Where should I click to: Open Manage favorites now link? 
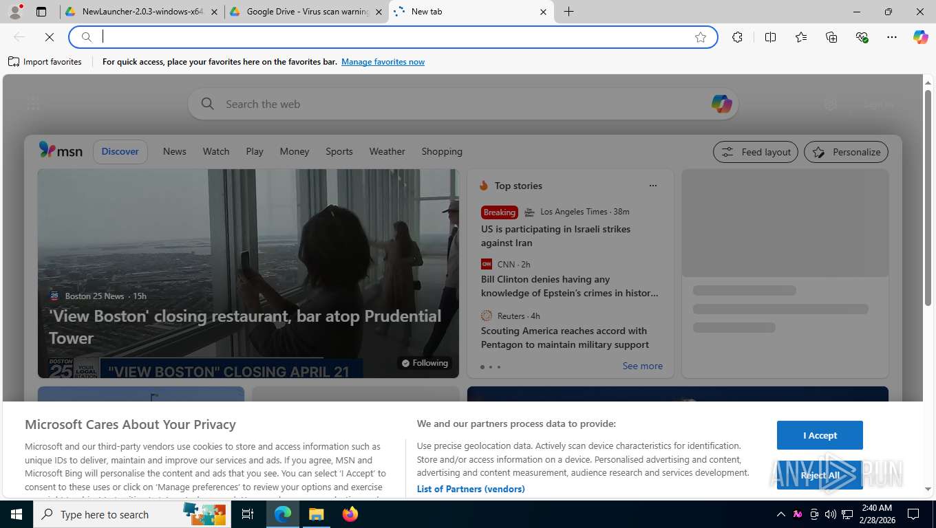pyautogui.click(x=383, y=62)
